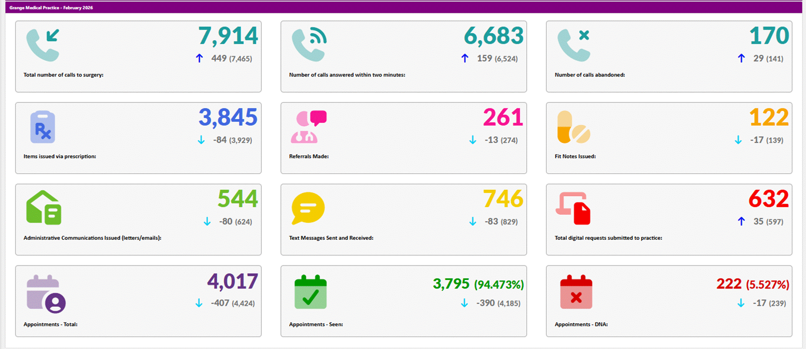Click the Rx prescription clipboard icon

tap(43, 127)
